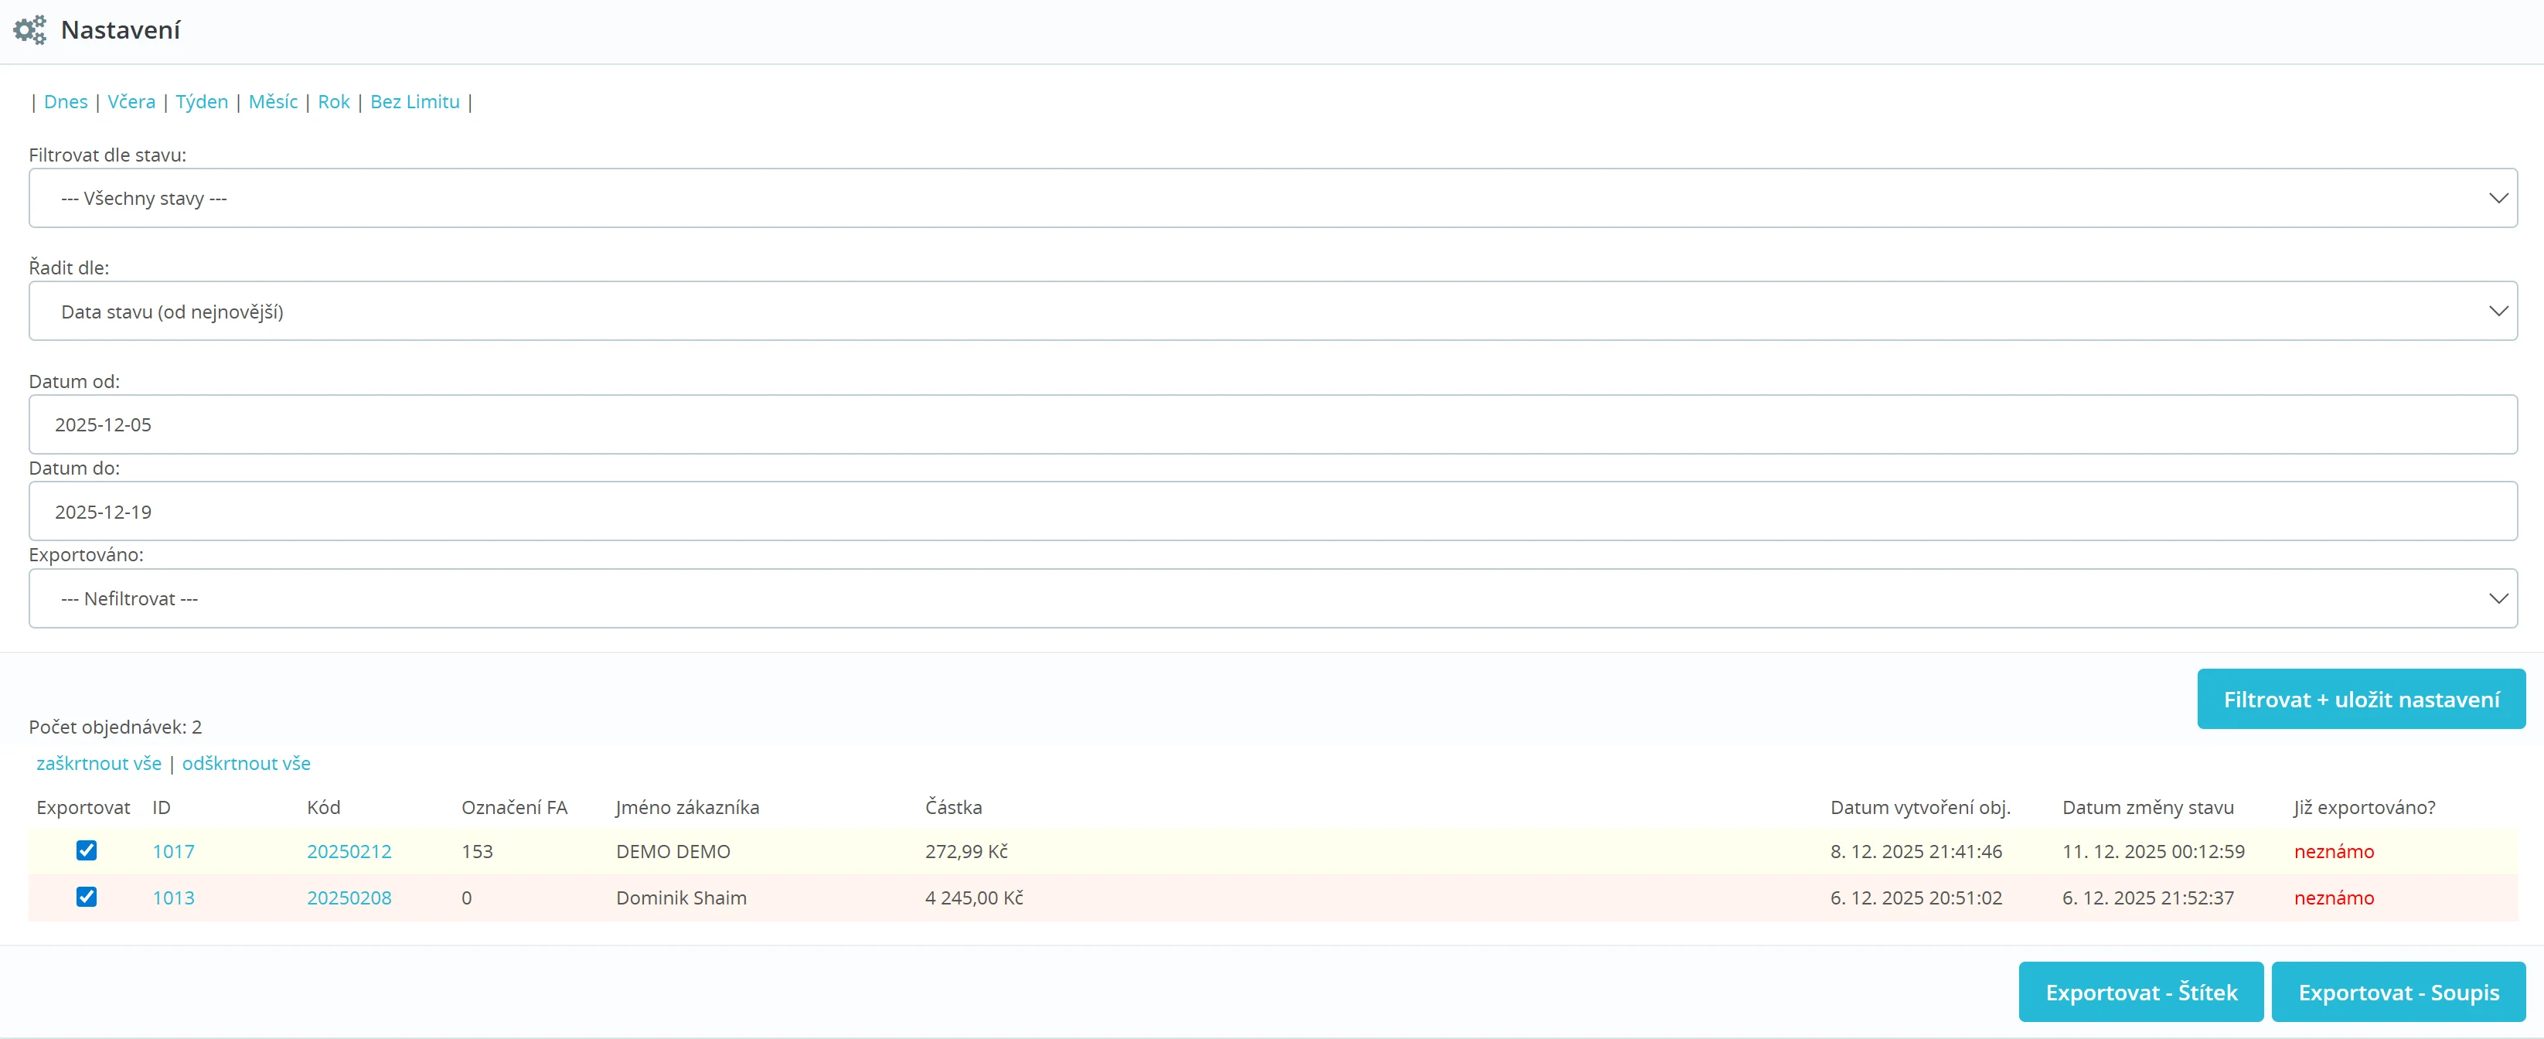Open the Filtrovat dle stavu dropdown
Viewport: 2544px width, 1039px height.
tap(1272, 199)
